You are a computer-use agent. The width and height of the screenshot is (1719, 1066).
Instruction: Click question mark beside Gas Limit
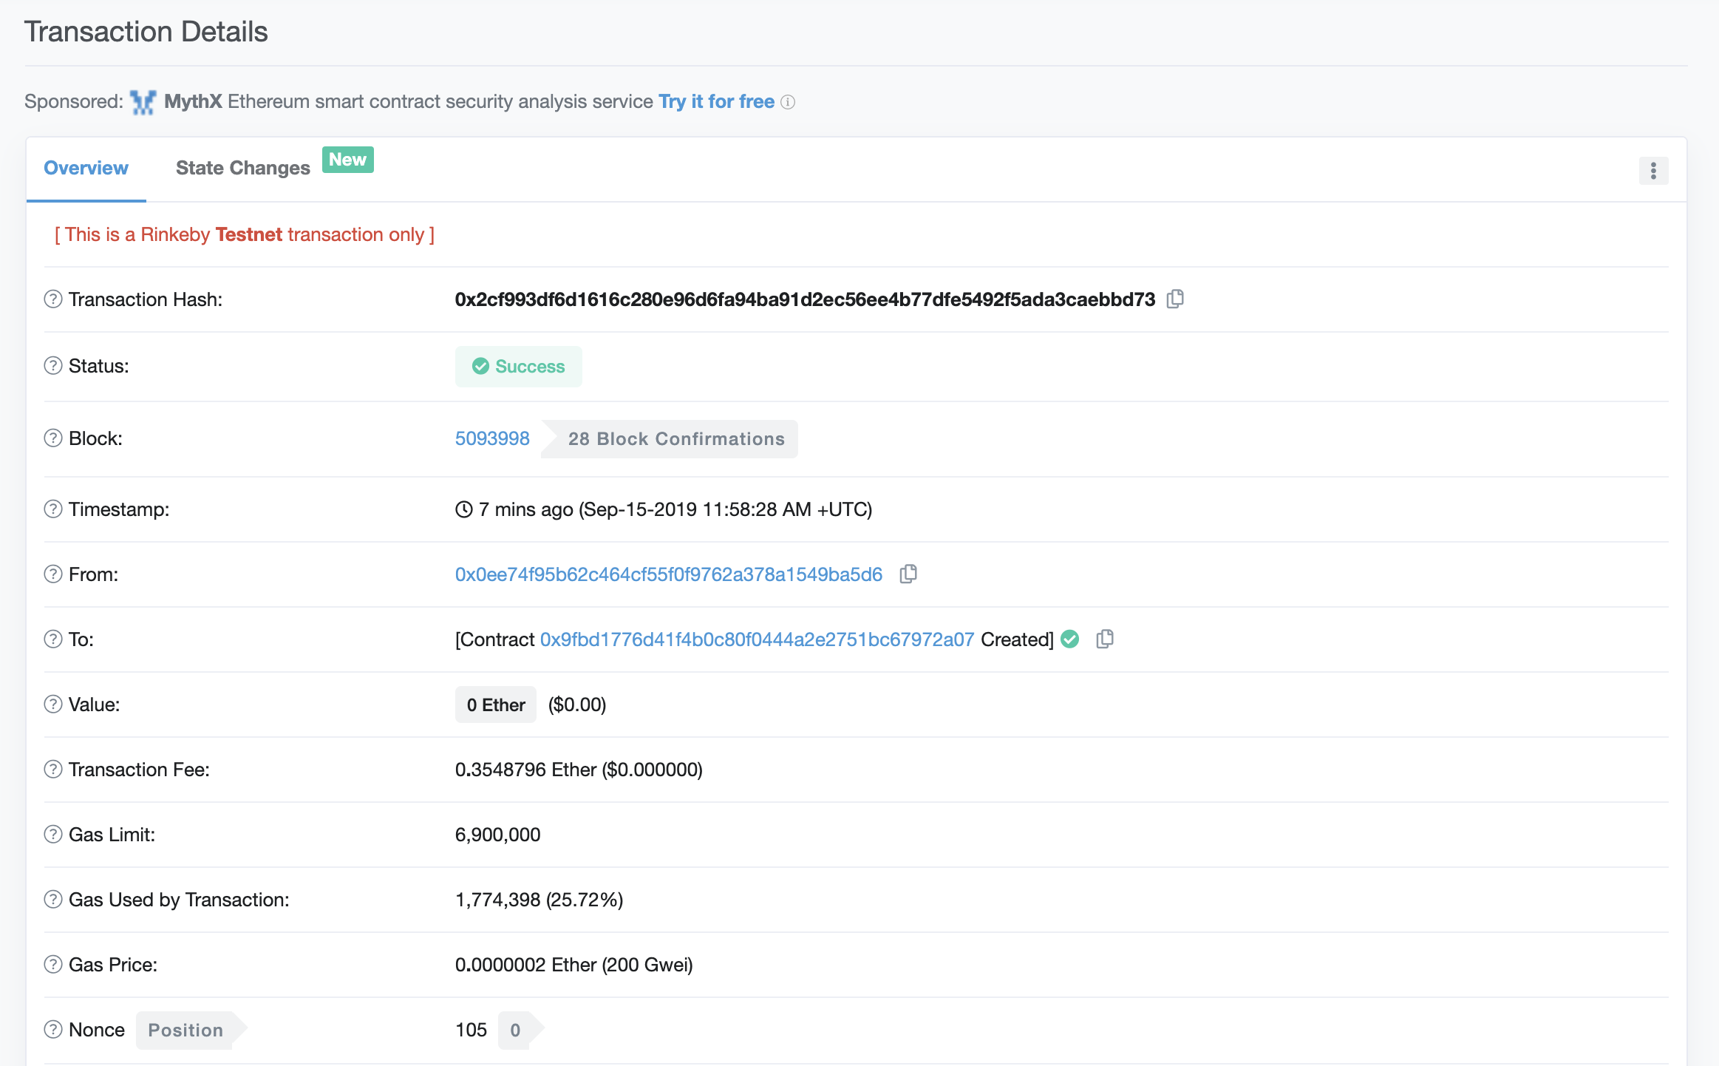pos(53,835)
